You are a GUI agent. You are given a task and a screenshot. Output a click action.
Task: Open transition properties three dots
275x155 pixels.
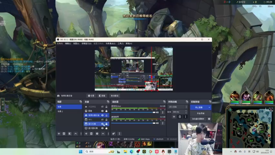pos(185,117)
